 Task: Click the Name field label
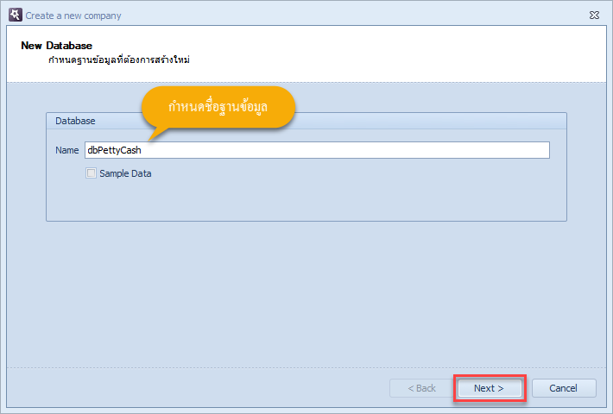pos(66,150)
